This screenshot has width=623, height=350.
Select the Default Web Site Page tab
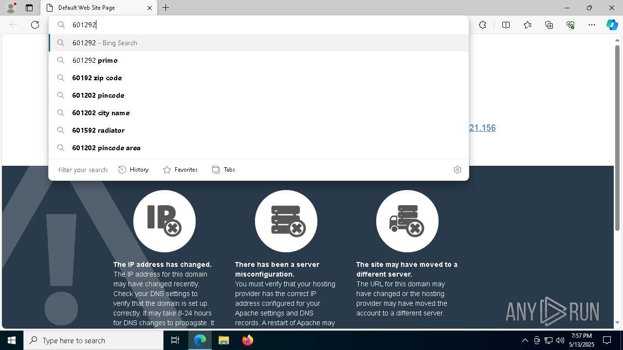pyautogui.click(x=97, y=8)
